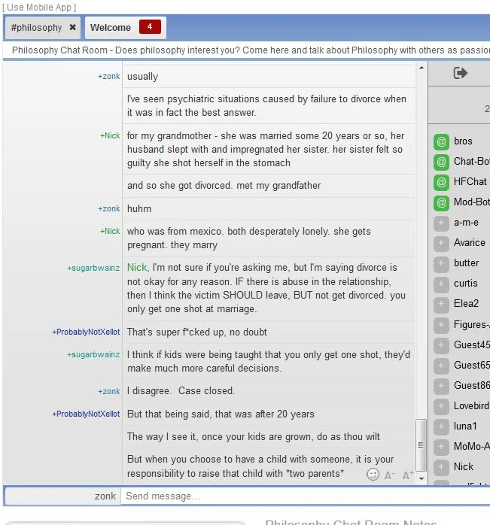Click the @ icon next to HFChat
This screenshot has width=490, height=525.
pos(441,183)
